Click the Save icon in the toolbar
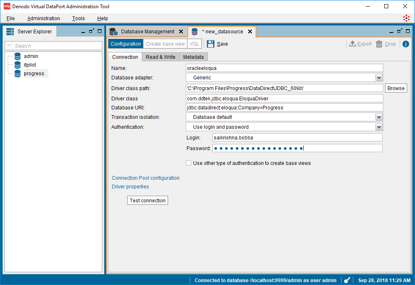 coord(211,44)
